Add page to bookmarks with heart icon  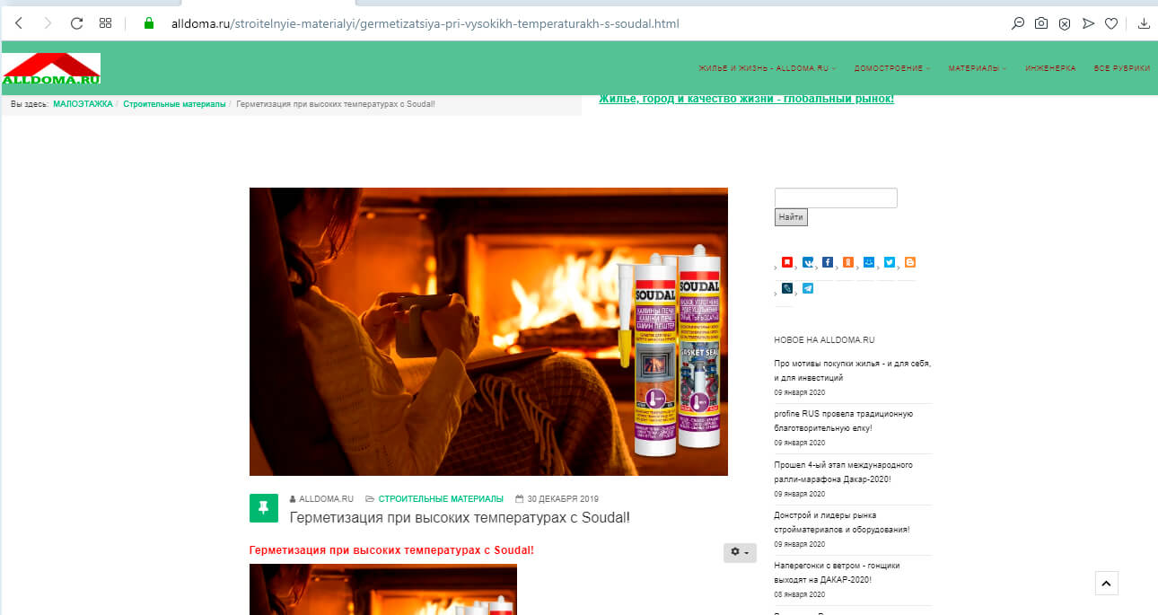[1111, 23]
